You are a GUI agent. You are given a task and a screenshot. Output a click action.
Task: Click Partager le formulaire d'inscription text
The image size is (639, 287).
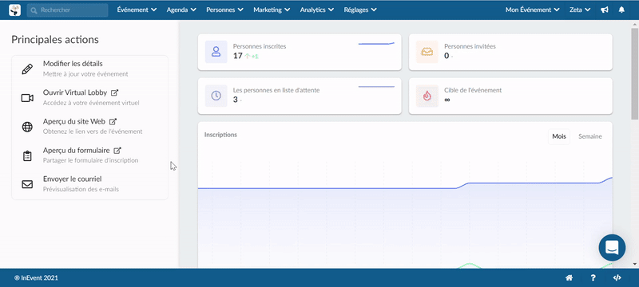pos(90,160)
